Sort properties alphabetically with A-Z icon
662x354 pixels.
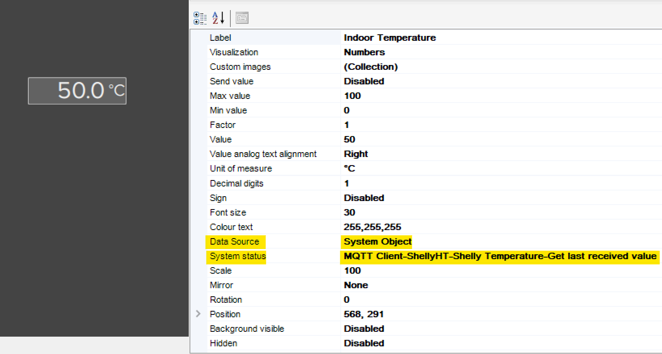[x=218, y=18]
